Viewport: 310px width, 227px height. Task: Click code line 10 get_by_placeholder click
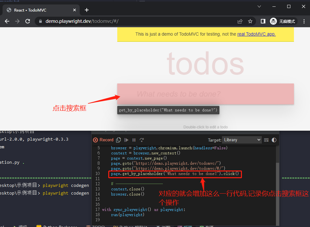tap(175, 174)
